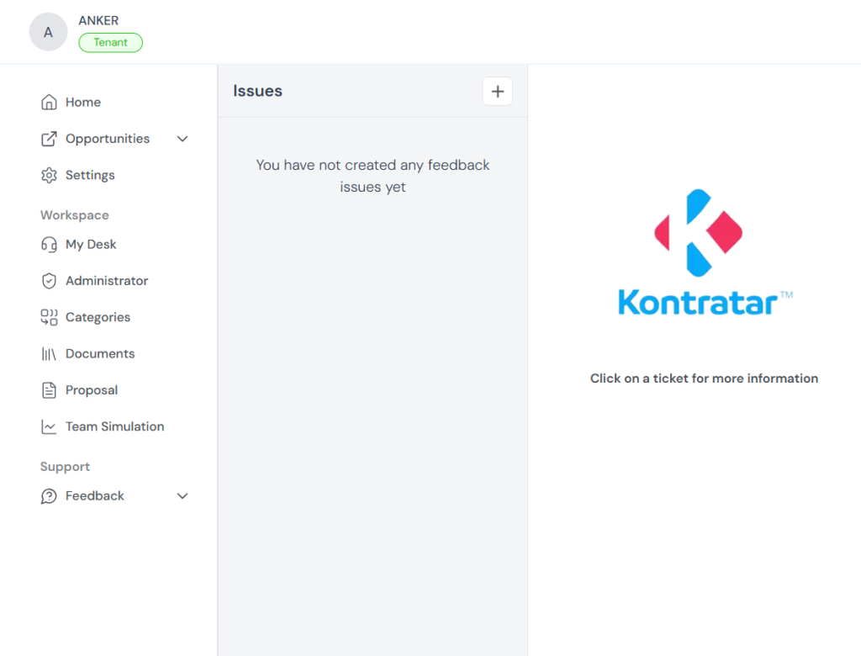
Task: Click the Opportunities external-link icon
Action: coord(49,139)
